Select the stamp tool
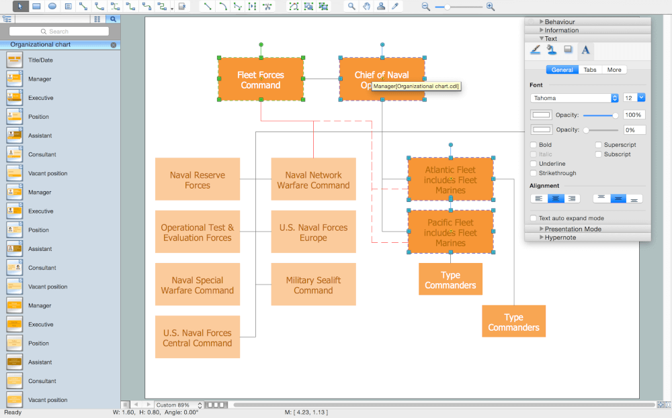Image resolution: width=672 pixels, height=418 pixels. point(381,6)
